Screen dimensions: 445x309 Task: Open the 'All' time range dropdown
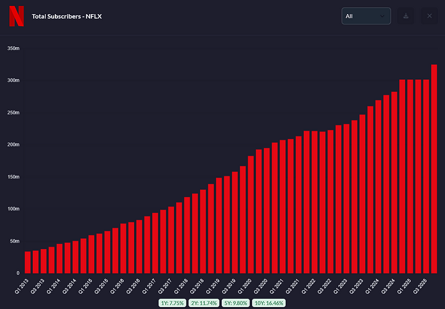[366, 16]
